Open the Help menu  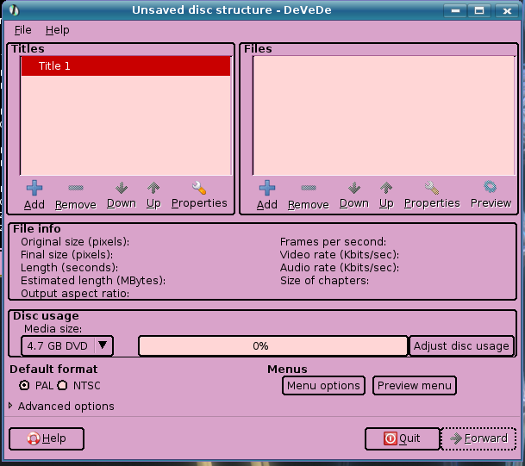click(57, 30)
